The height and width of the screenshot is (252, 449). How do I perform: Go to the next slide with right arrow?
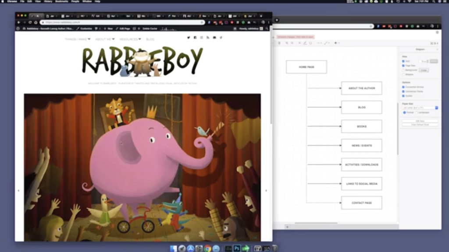click(266, 191)
